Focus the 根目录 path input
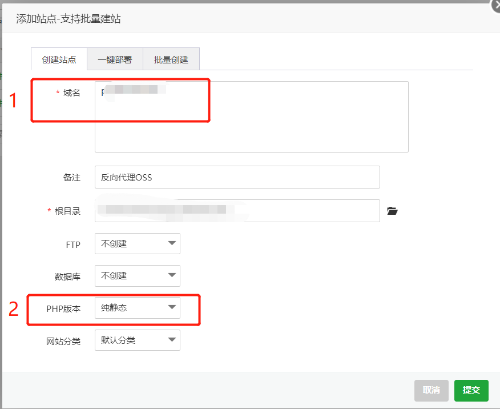The width and height of the screenshot is (500, 409). tap(237, 211)
